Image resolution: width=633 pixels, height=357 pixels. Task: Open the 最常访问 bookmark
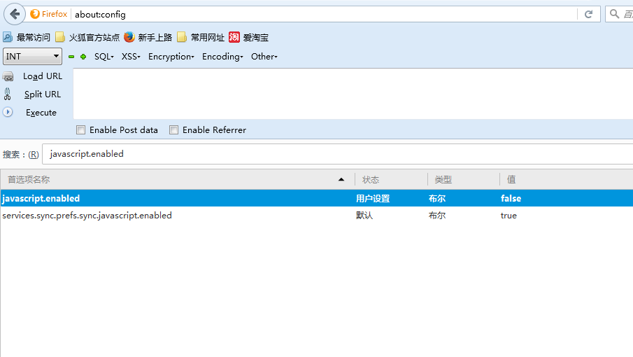point(27,38)
